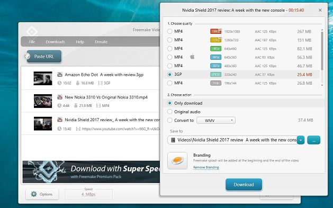
Task: Open the WMV format dropdown
Action: (x=216, y=120)
